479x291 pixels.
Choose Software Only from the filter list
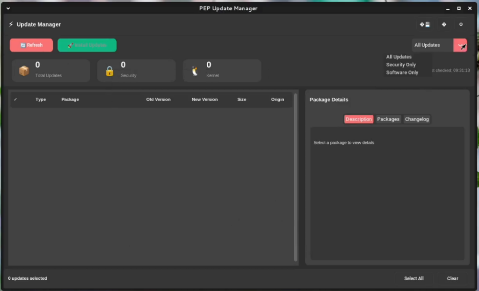pyautogui.click(x=402, y=73)
